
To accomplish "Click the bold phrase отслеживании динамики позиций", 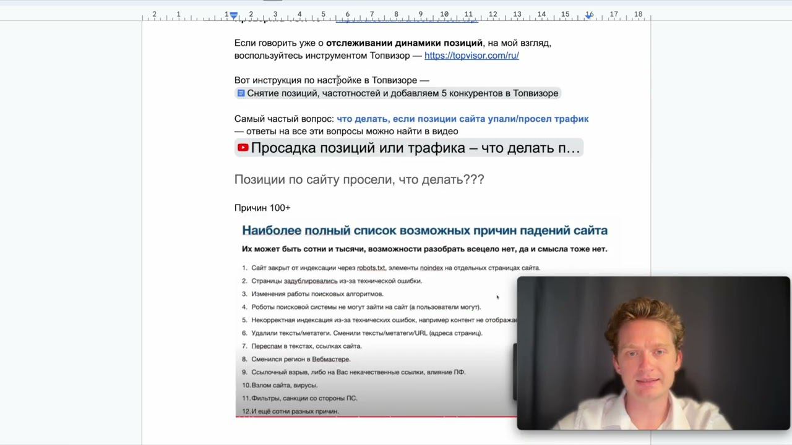I will [x=404, y=43].
